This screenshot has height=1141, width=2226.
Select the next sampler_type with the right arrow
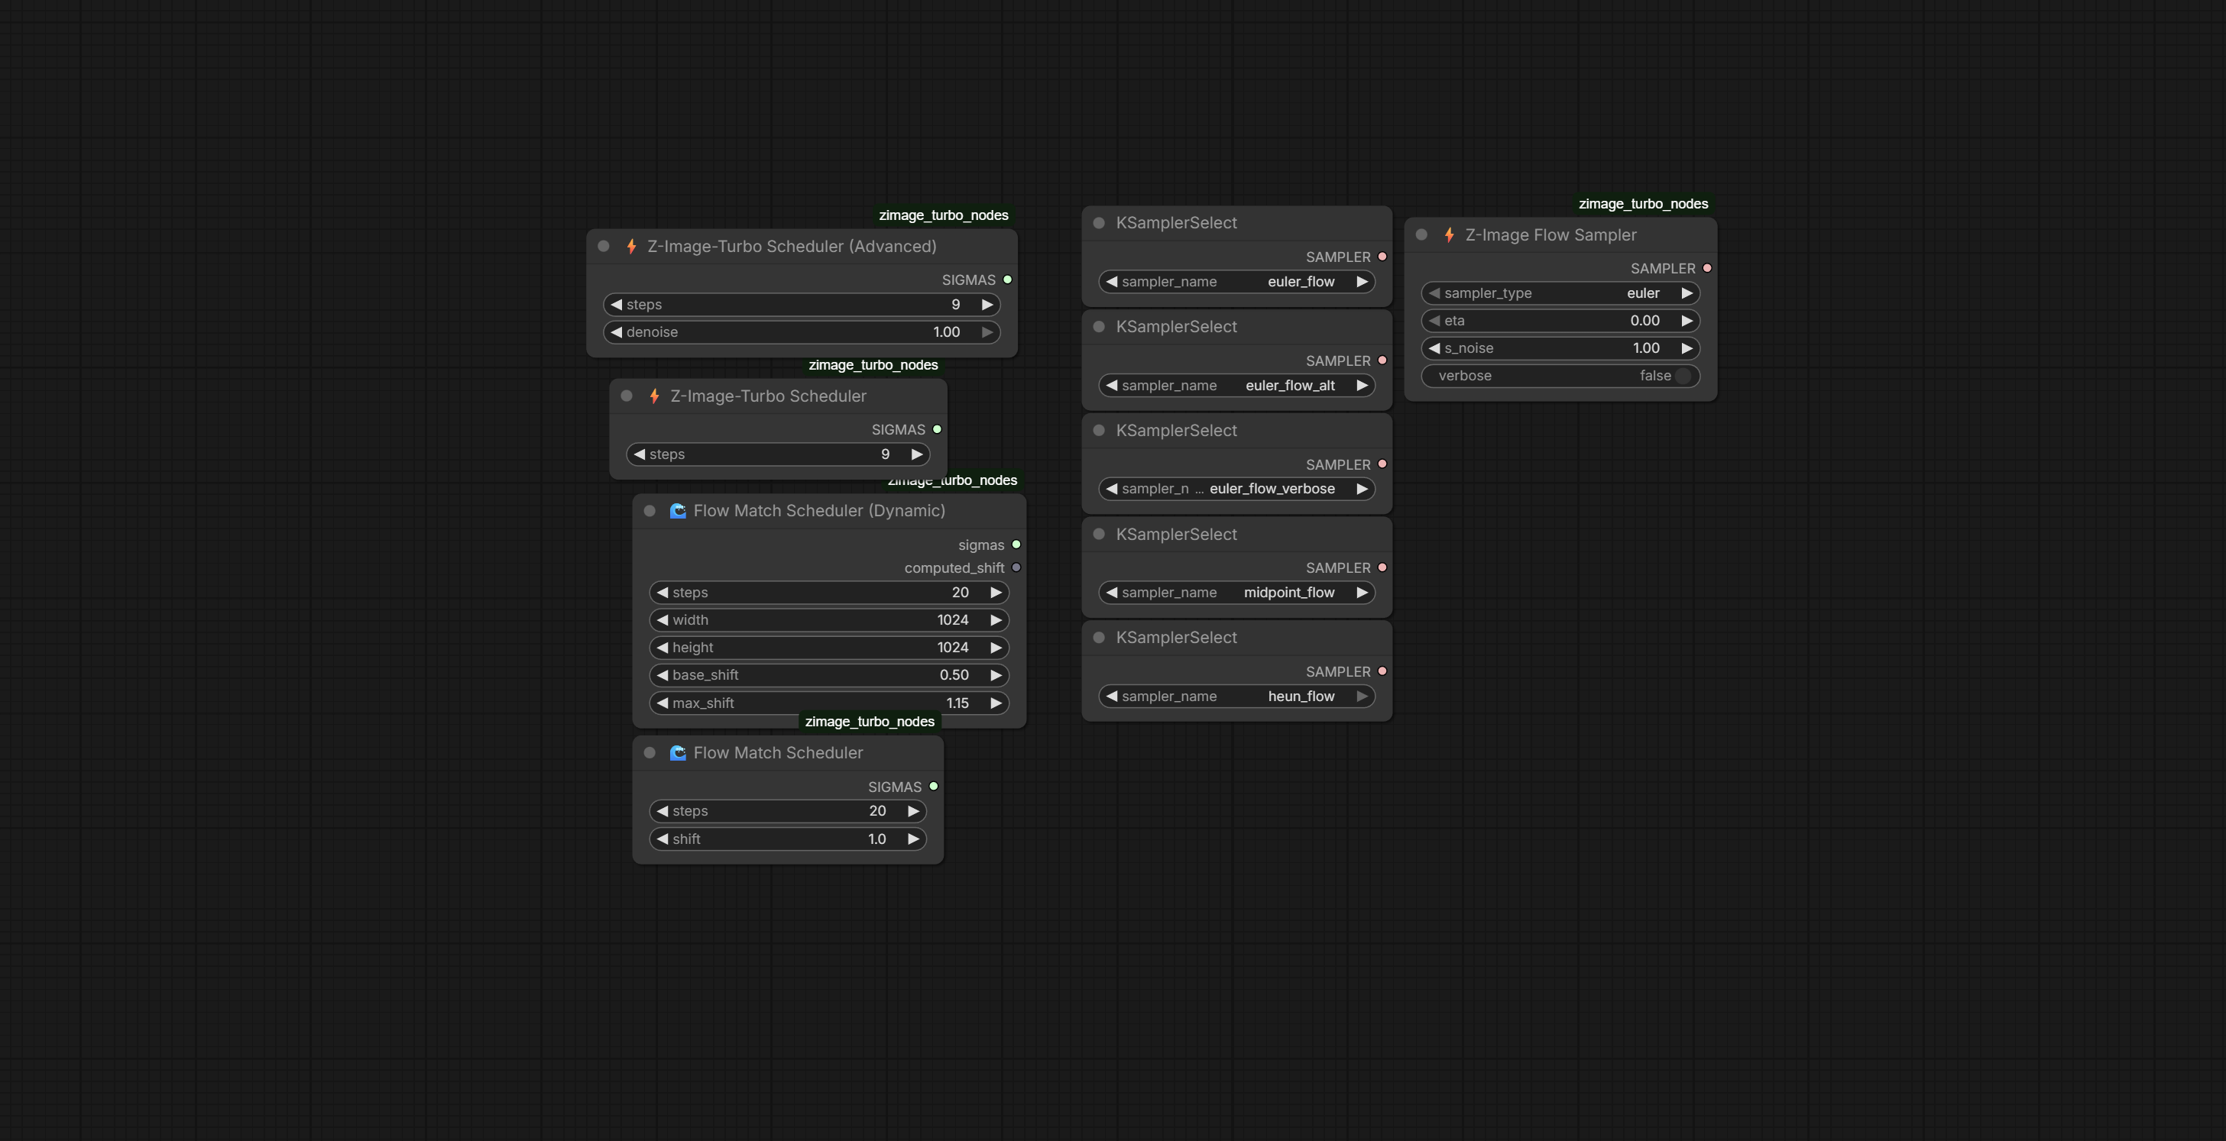click(x=1687, y=294)
